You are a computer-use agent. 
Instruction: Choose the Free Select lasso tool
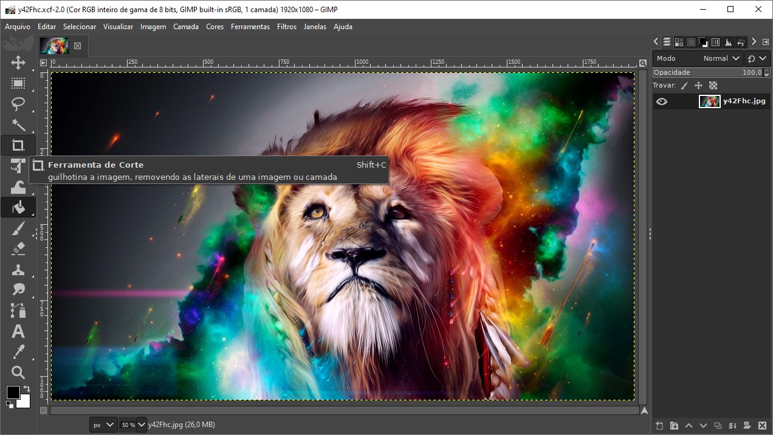(x=18, y=104)
